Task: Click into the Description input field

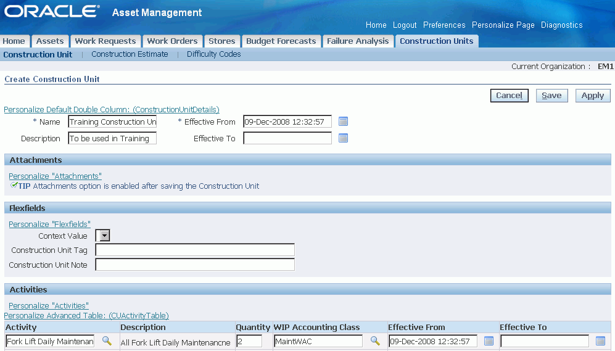Action: click(112, 138)
